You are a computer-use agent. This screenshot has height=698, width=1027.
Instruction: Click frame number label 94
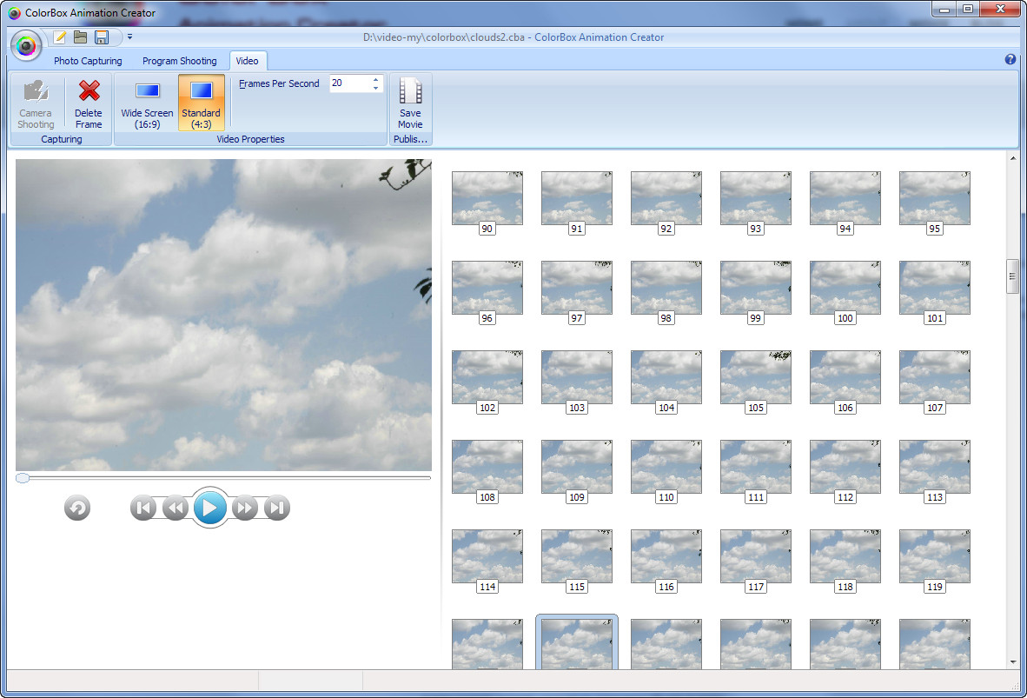click(845, 229)
